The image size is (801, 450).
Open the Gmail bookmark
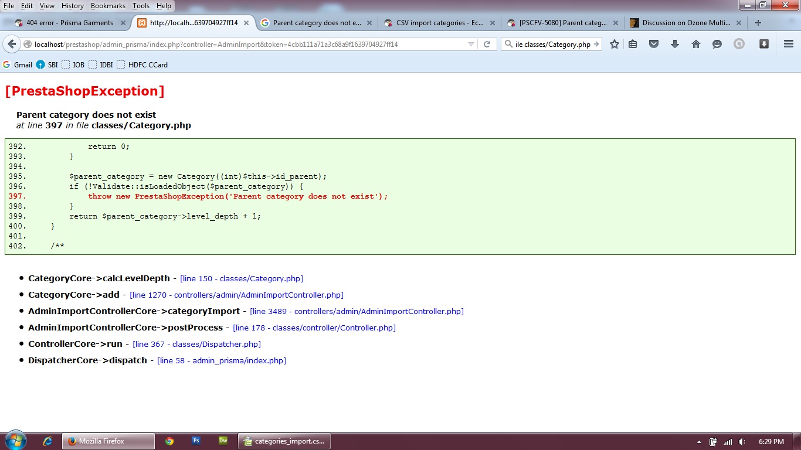18,64
